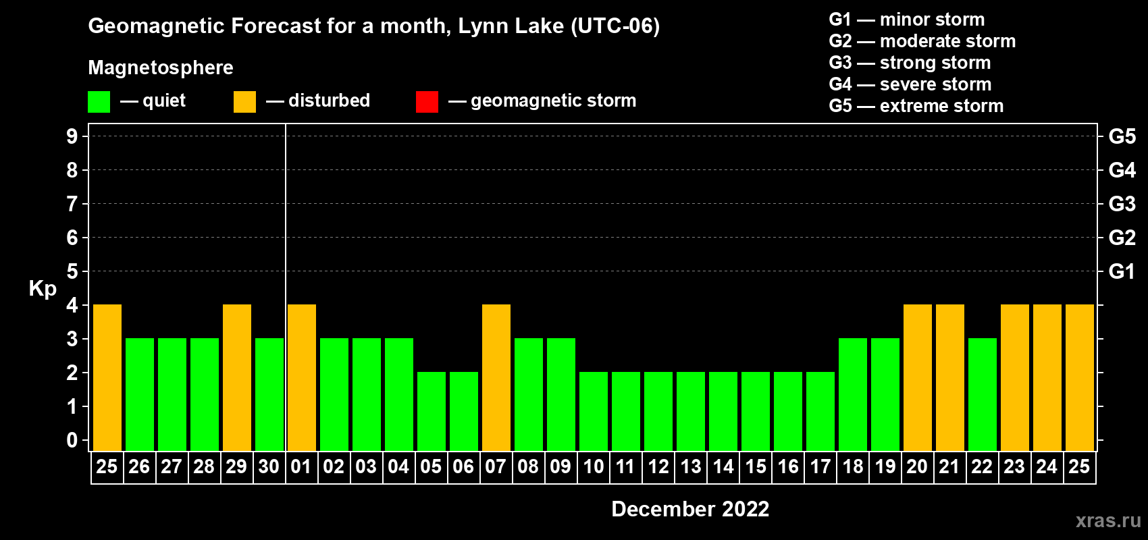Select the green bar for December 22
The height and width of the screenshot is (540, 1148).
click(x=983, y=395)
